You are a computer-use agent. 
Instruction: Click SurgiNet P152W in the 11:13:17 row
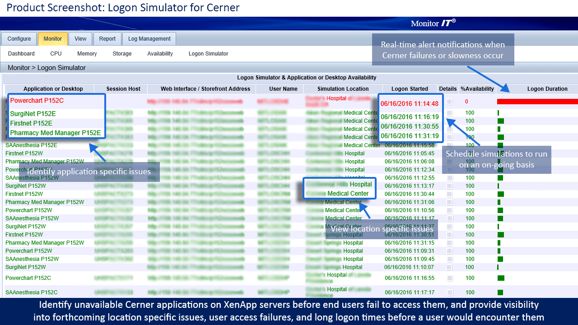26,186
